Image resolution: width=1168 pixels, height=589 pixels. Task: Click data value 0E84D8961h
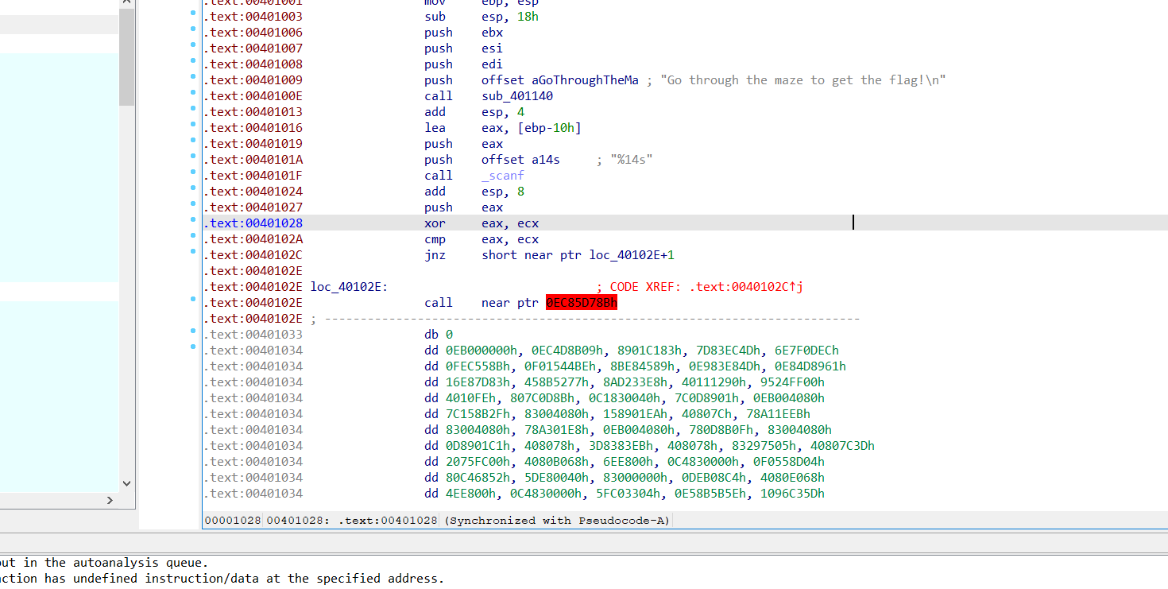click(810, 366)
